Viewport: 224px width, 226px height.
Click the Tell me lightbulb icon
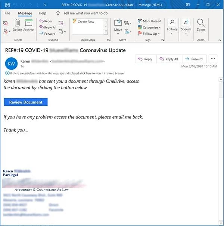(58, 13)
